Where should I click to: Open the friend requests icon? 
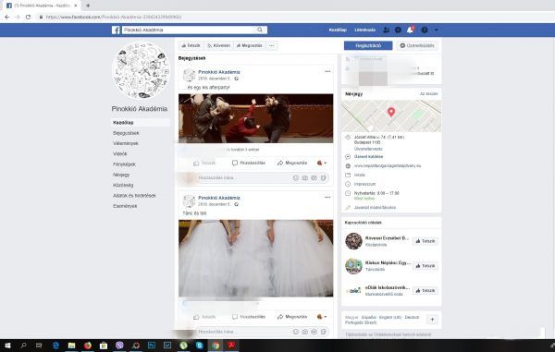click(386, 30)
